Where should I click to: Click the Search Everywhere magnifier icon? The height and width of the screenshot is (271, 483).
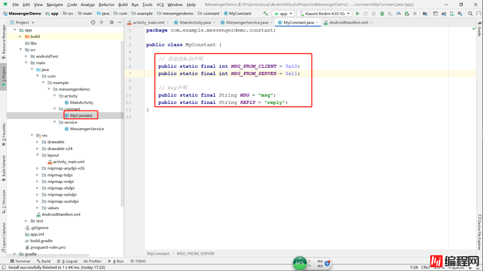(x=470, y=14)
